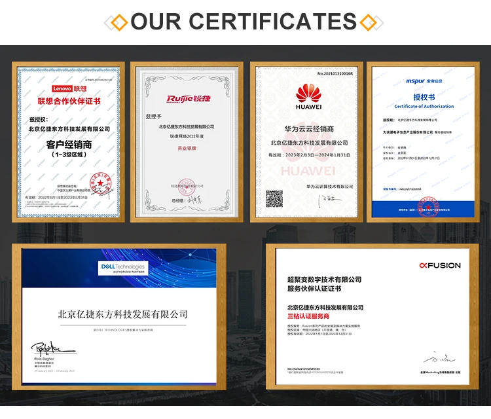Image resolution: width=491 pixels, height=419 pixels.
Task: Click the orange diamond right of heading
Action: pyautogui.click(x=368, y=22)
